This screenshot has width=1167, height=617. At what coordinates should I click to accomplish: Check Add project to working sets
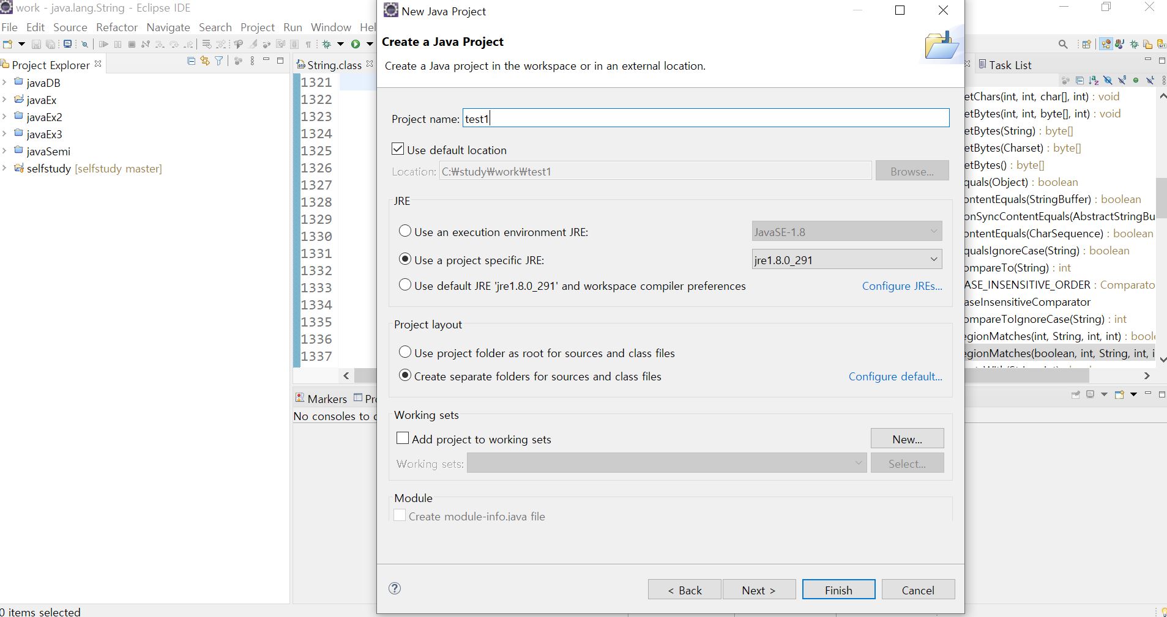(x=403, y=438)
